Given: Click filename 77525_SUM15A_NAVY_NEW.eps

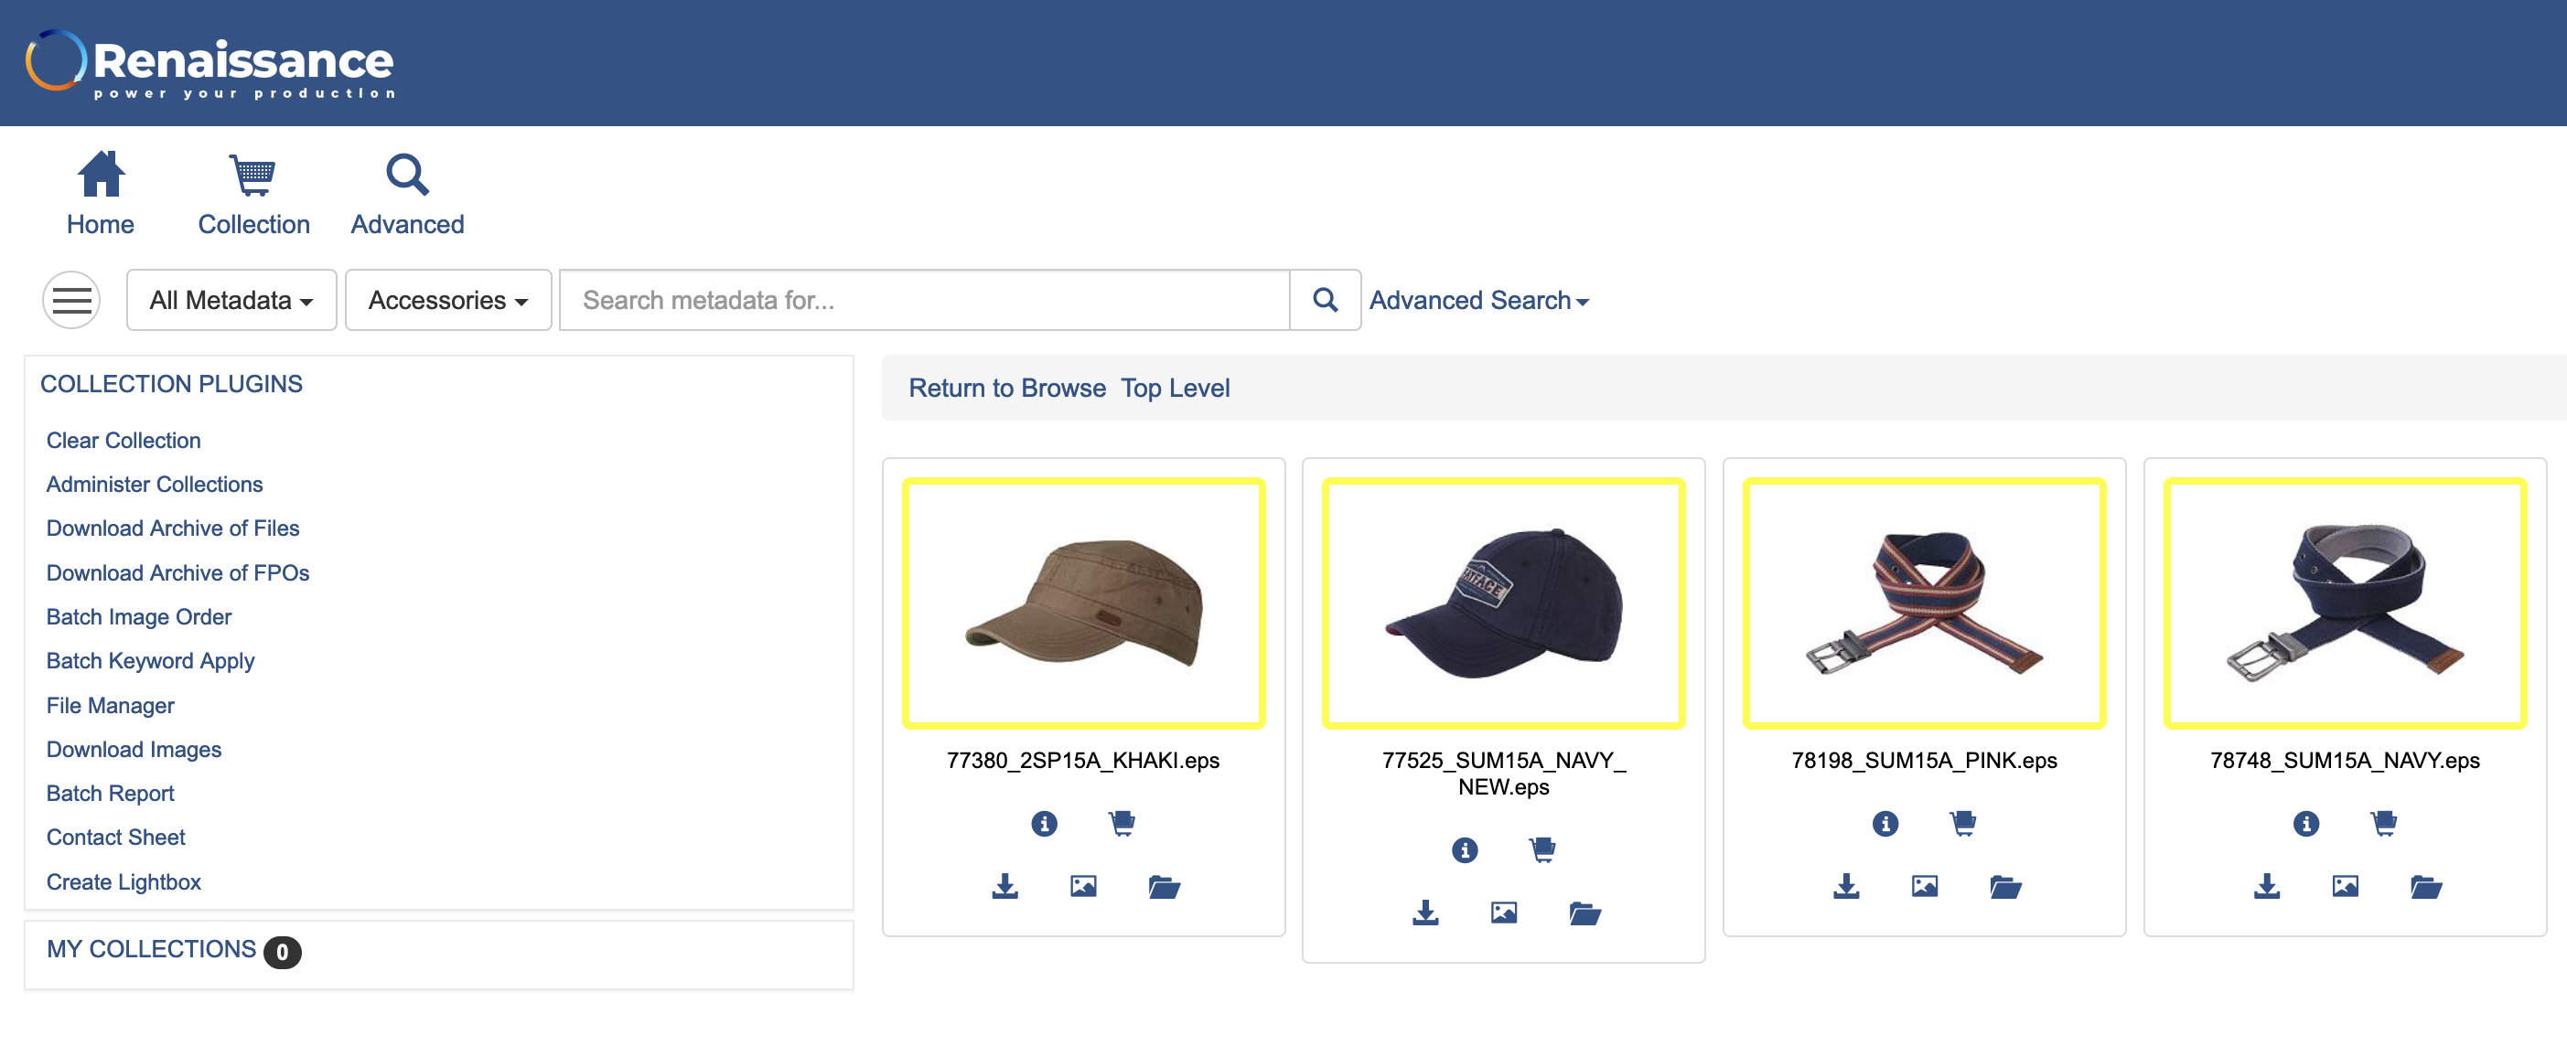Looking at the screenshot, I should [x=1503, y=773].
